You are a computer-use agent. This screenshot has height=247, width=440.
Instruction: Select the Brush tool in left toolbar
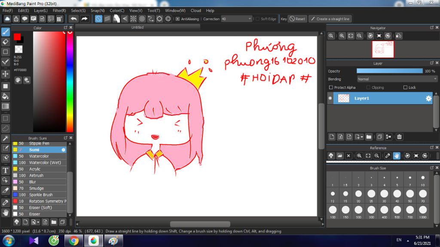[6, 32]
